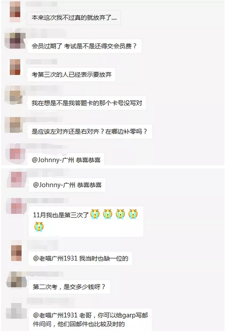Tap avatar beside 考第三次的人已经表示要放弃

click(x=15, y=67)
